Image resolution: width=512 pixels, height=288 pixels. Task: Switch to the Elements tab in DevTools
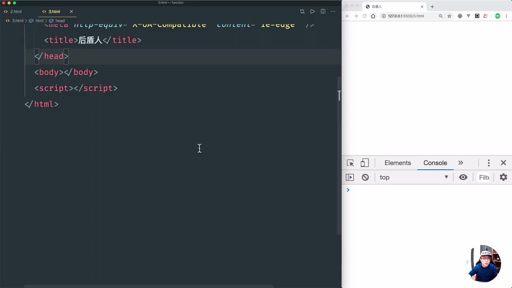(x=398, y=163)
